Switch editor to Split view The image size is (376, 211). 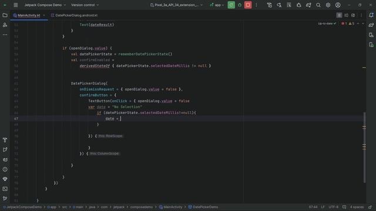[x=346, y=15]
